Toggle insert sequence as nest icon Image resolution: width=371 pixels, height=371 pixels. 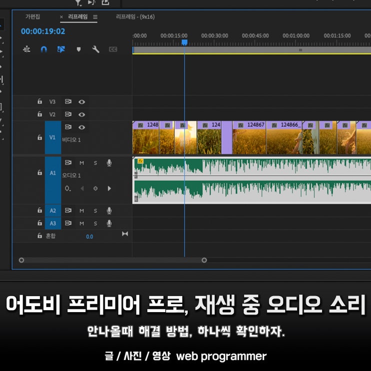click(26, 49)
